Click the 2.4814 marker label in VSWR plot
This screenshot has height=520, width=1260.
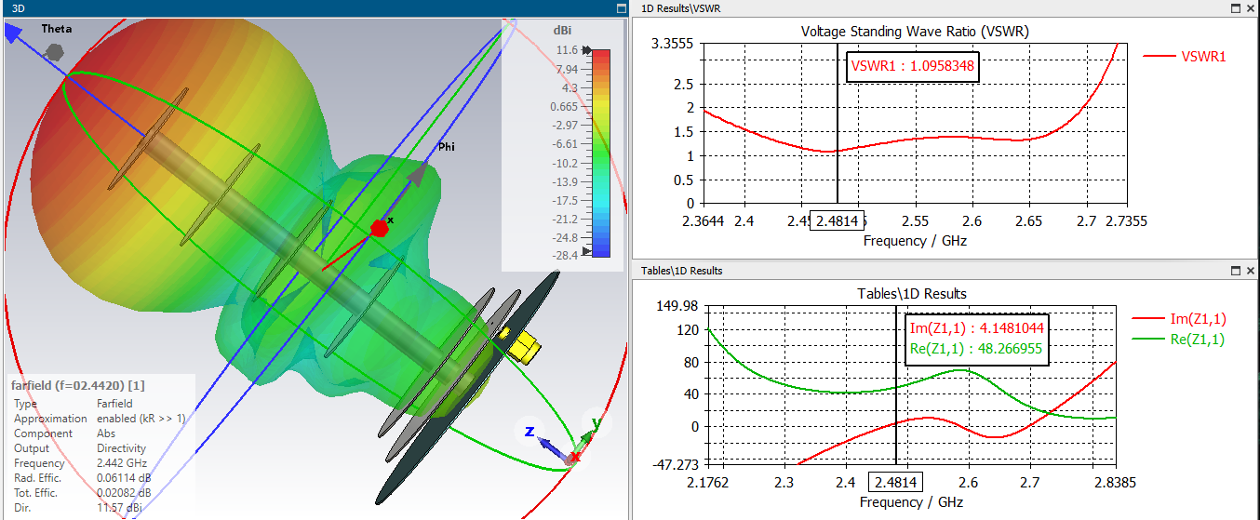coord(837,221)
